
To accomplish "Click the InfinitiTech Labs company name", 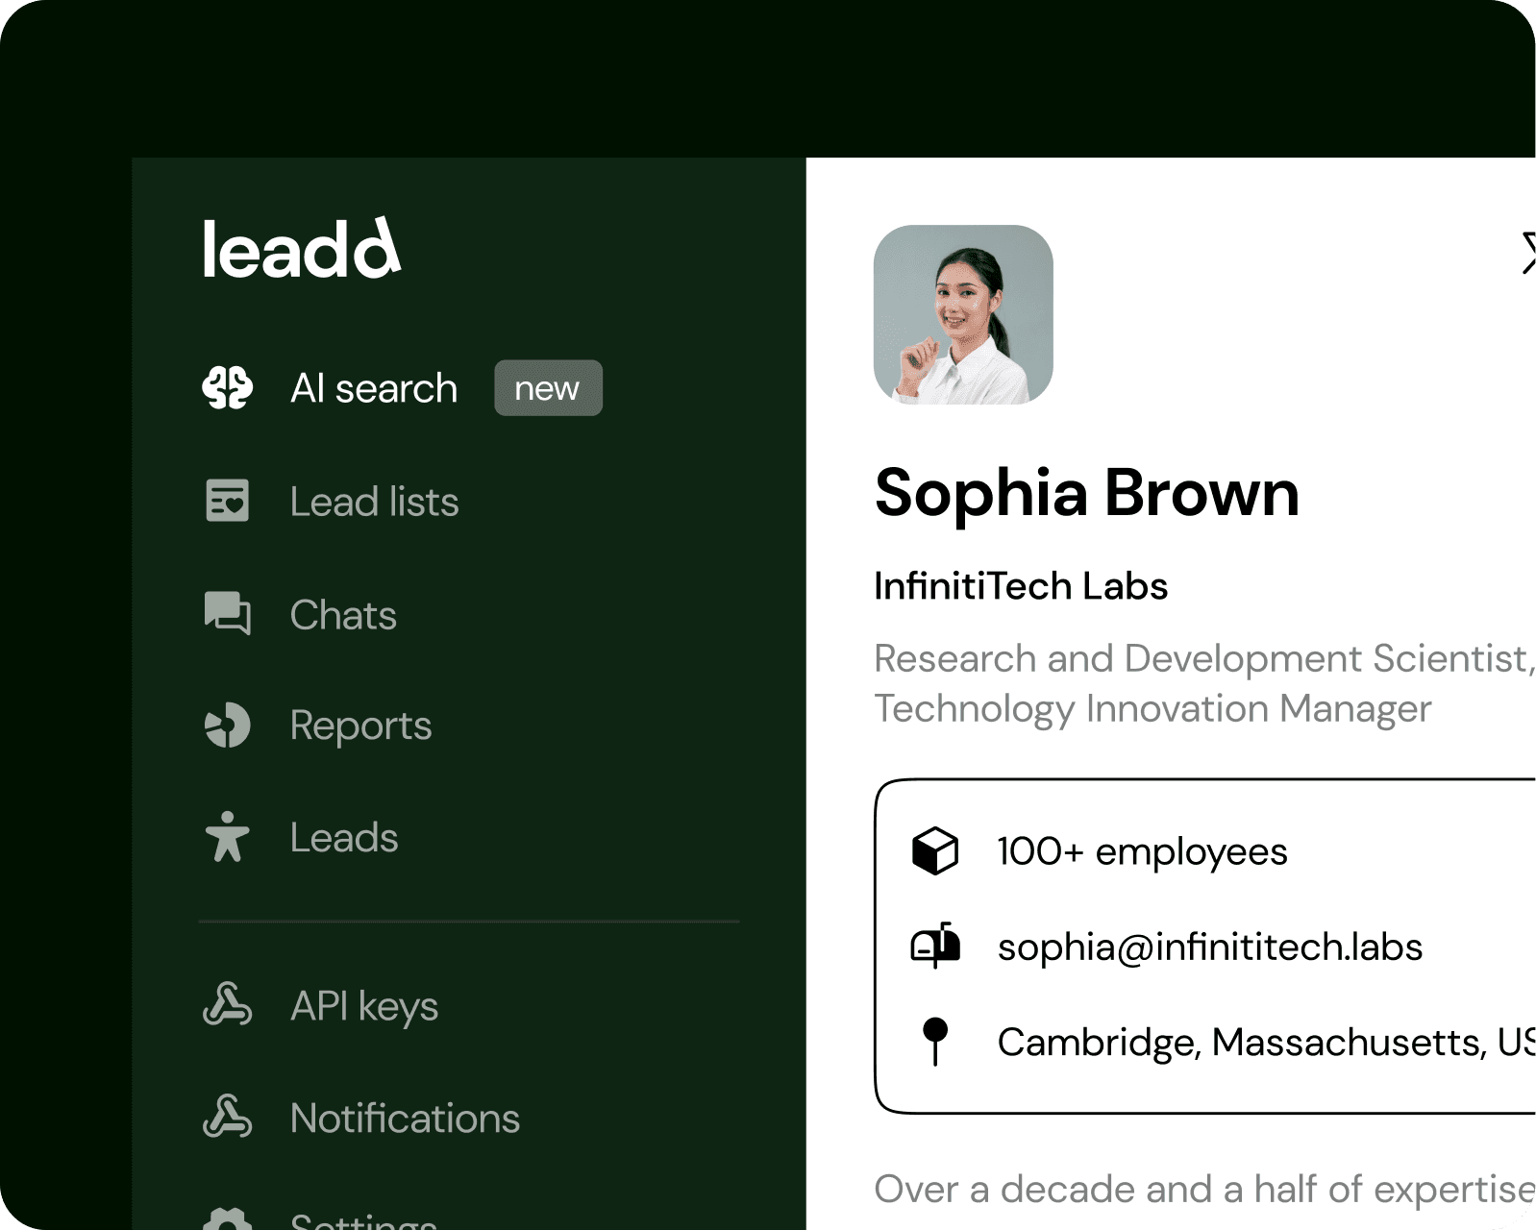I will click(1021, 586).
